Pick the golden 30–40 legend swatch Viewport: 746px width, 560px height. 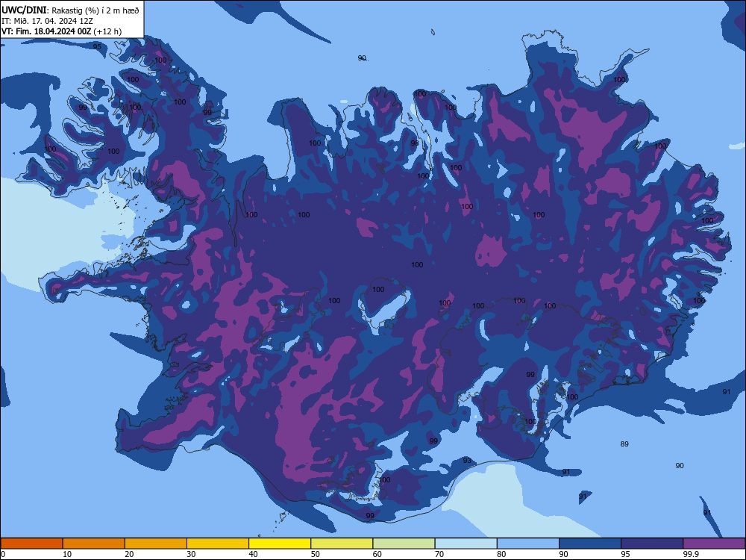coord(218,544)
